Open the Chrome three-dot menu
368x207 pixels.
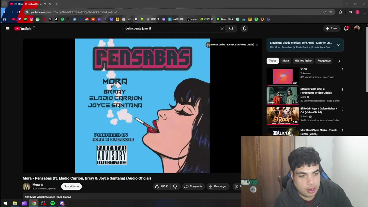365,12
